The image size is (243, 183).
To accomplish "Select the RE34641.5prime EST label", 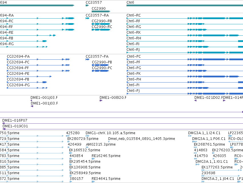I will pyautogui.click(x=106, y=179).
